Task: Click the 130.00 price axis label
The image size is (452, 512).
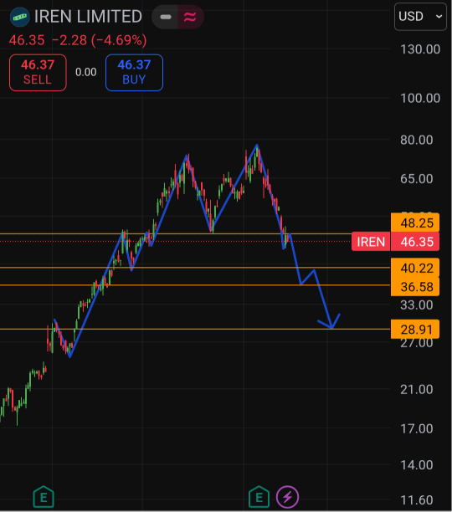Action: point(420,49)
